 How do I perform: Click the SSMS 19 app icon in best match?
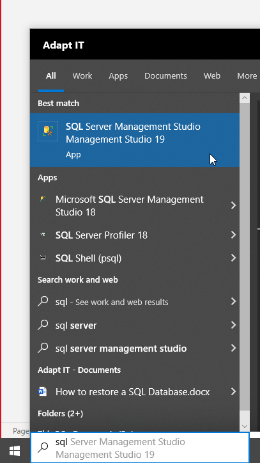point(48,131)
